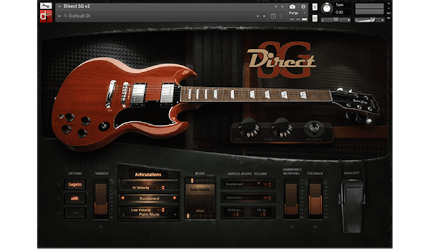
Task: Adjust PB Up value stepper
Action: coord(264,214)
